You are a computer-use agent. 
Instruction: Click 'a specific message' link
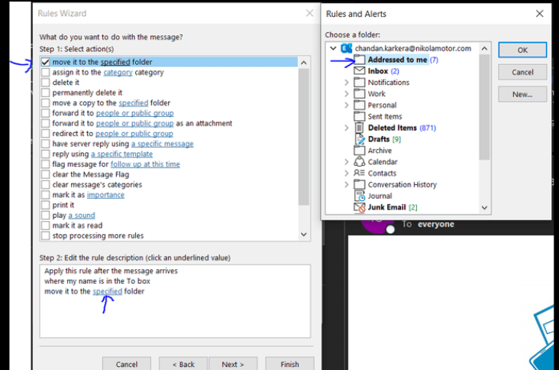pos(162,144)
